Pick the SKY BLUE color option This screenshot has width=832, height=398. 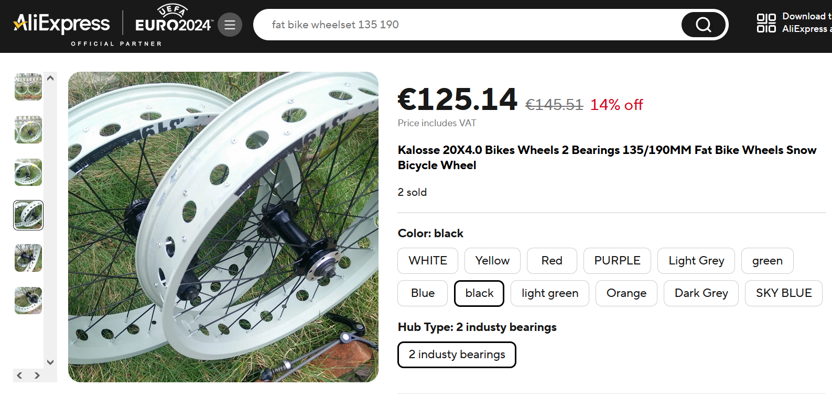(783, 293)
